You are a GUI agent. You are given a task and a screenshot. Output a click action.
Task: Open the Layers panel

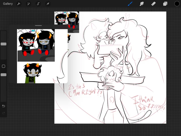(165, 4)
